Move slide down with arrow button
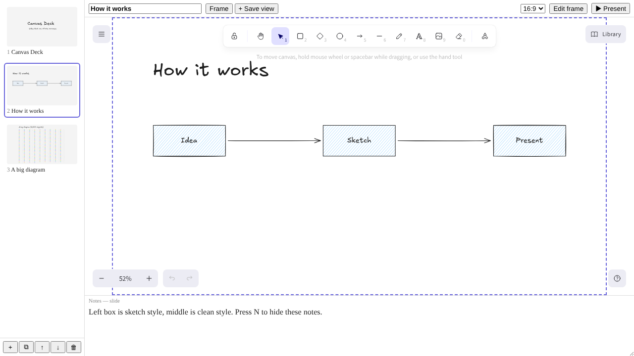Viewport: 634px width, 356px height. point(58,347)
